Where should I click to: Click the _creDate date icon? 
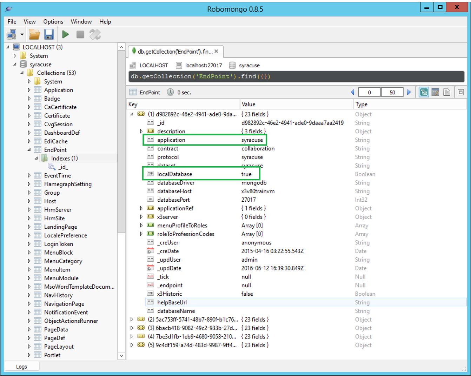pyautogui.click(x=151, y=251)
